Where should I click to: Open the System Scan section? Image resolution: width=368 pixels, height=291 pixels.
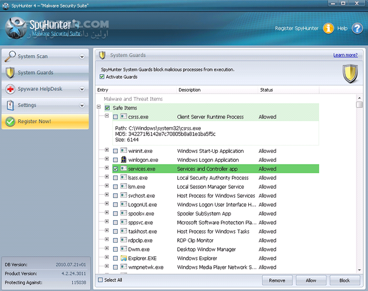pyautogui.click(x=45, y=57)
